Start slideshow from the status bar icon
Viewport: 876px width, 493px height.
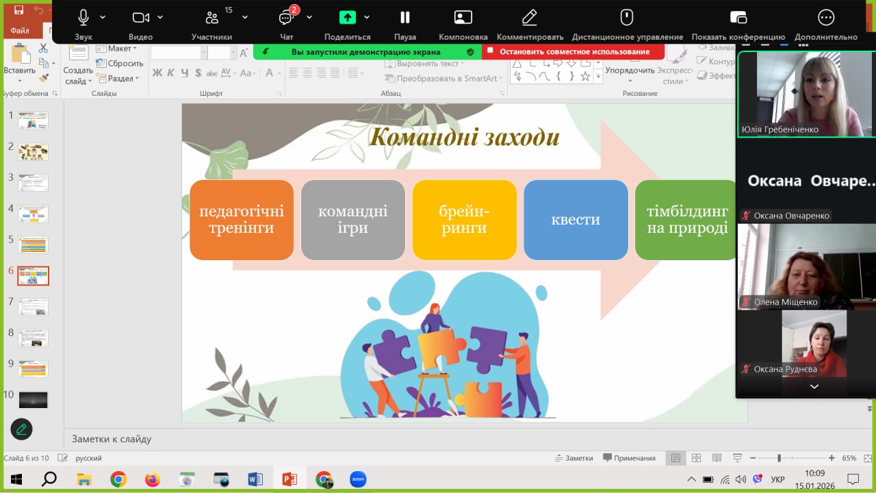(737, 458)
